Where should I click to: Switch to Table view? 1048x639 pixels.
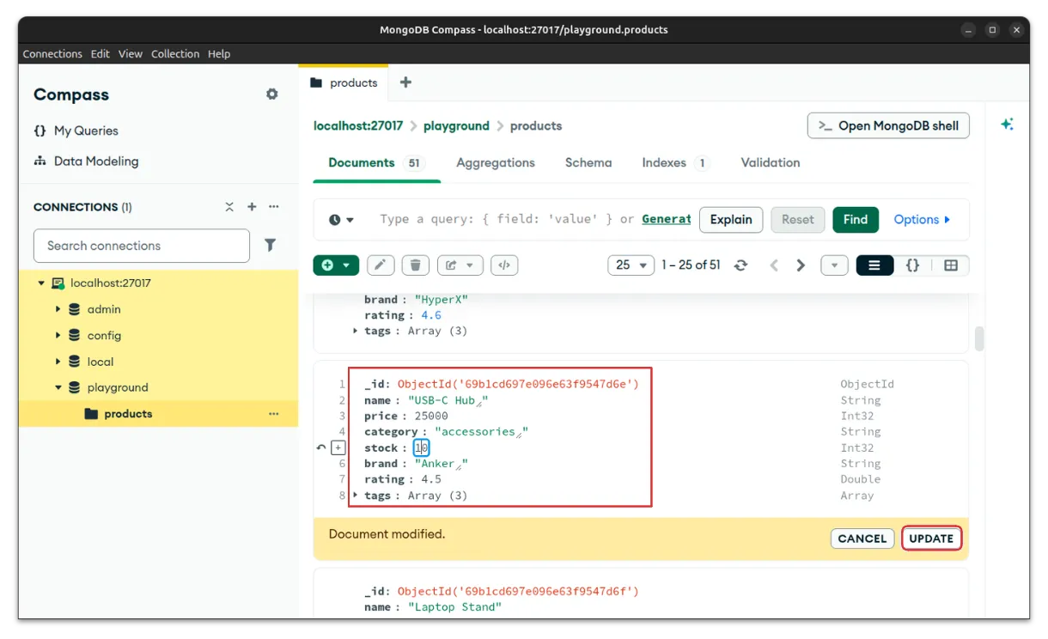tap(950, 265)
